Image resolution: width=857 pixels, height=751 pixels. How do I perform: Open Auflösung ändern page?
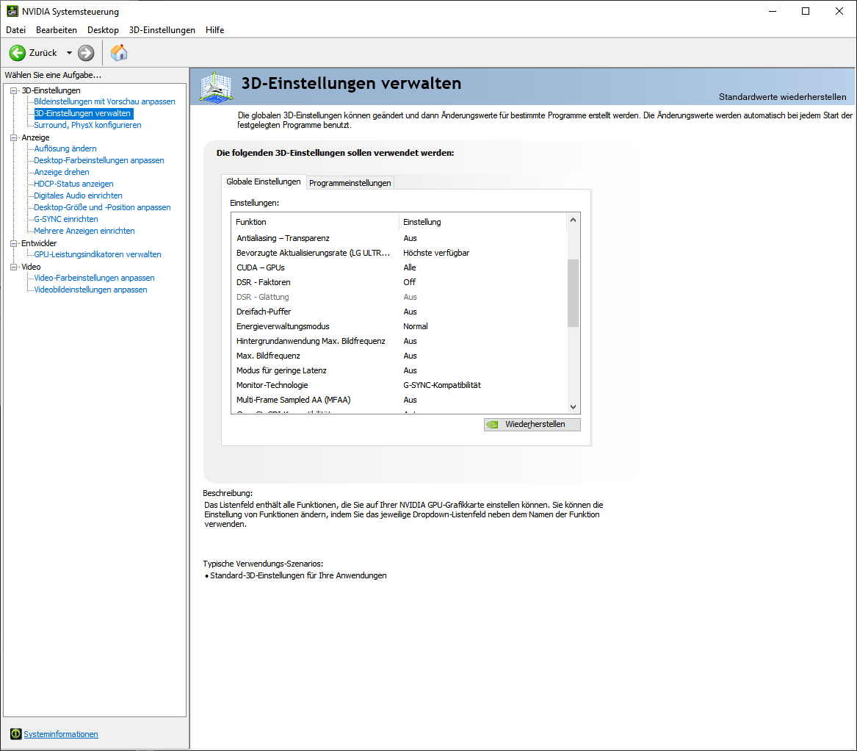[65, 148]
